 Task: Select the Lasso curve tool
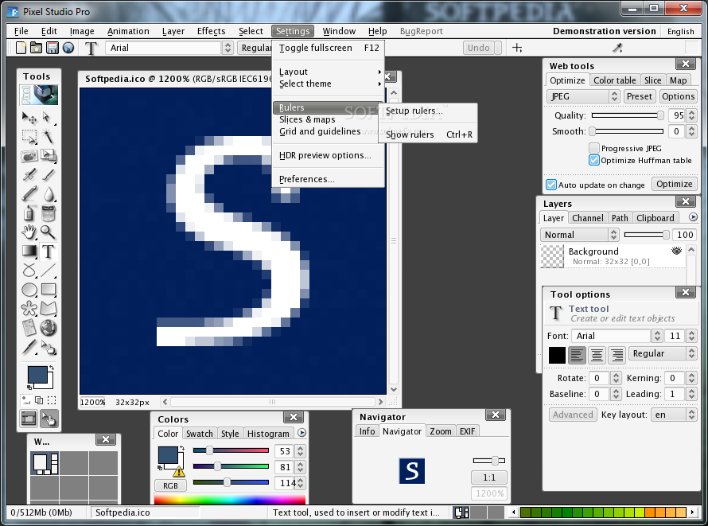(x=29, y=271)
